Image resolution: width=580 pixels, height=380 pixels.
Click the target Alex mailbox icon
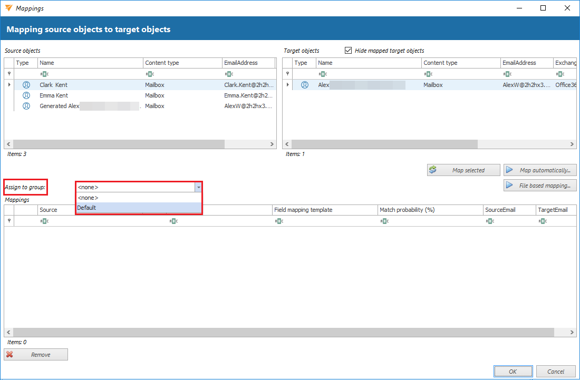pyautogui.click(x=305, y=85)
